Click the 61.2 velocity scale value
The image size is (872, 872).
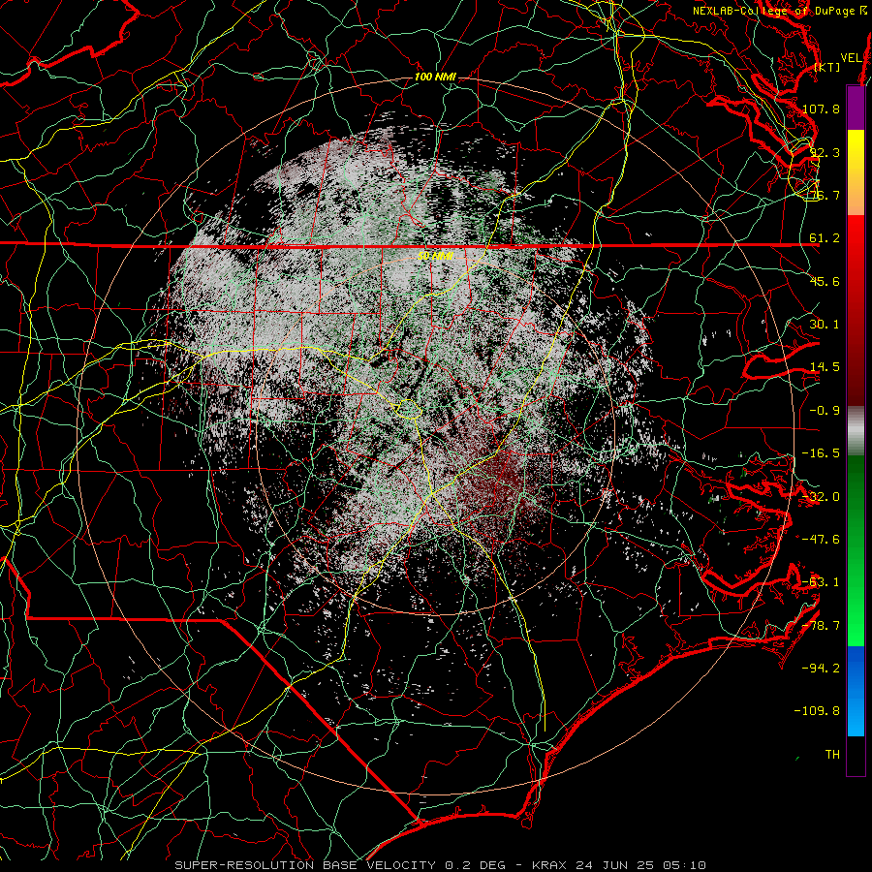[825, 238]
